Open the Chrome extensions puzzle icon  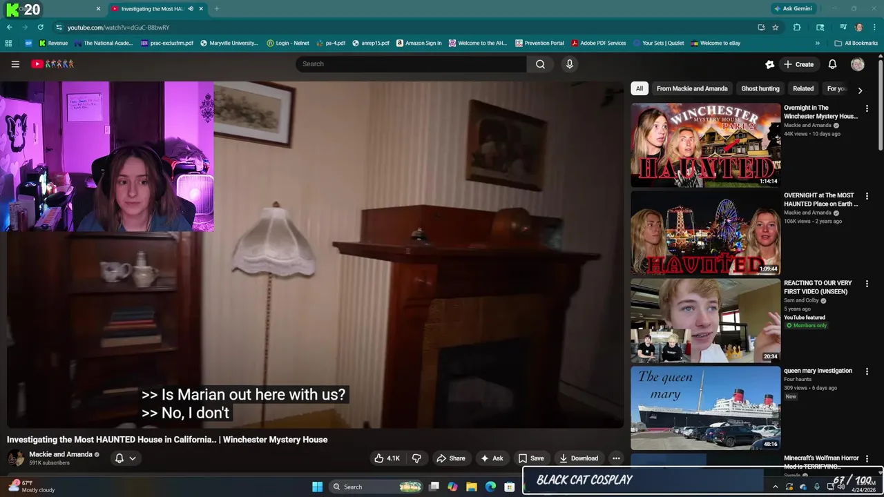click(797, 27)
